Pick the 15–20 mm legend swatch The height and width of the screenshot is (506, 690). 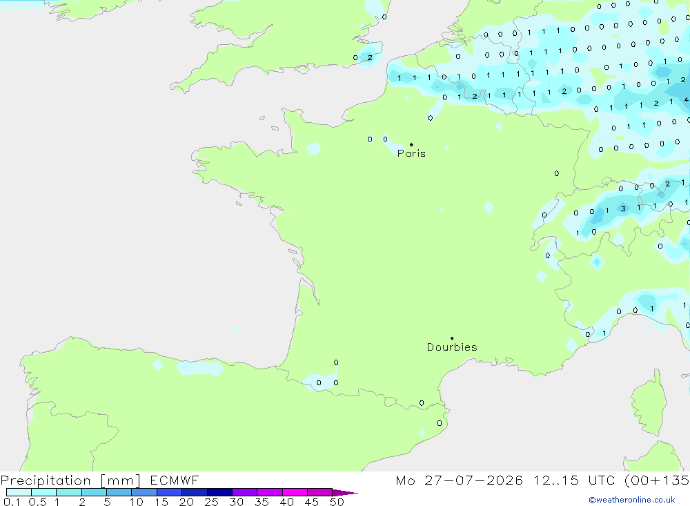click(170, 492)
